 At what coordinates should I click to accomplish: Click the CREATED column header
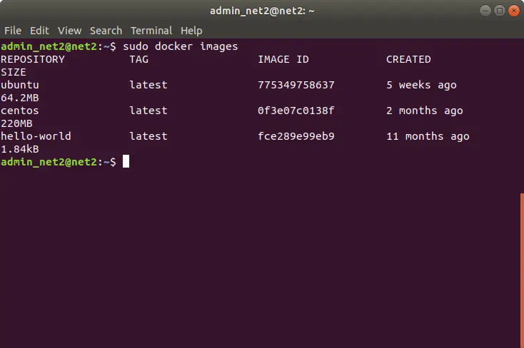coord(408,59)
